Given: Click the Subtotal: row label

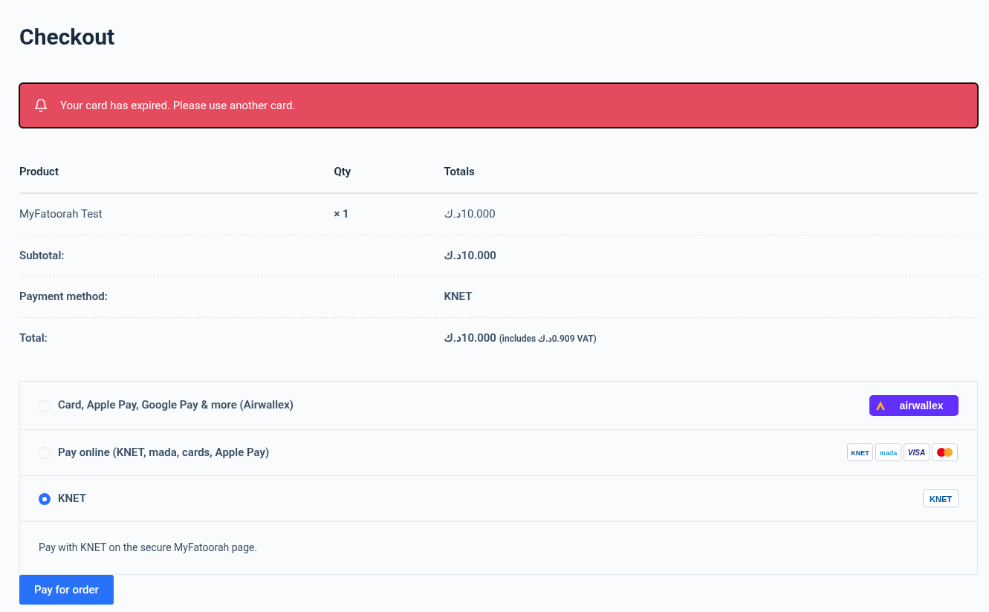Looking at the screenshot, I should pos(42,255).
